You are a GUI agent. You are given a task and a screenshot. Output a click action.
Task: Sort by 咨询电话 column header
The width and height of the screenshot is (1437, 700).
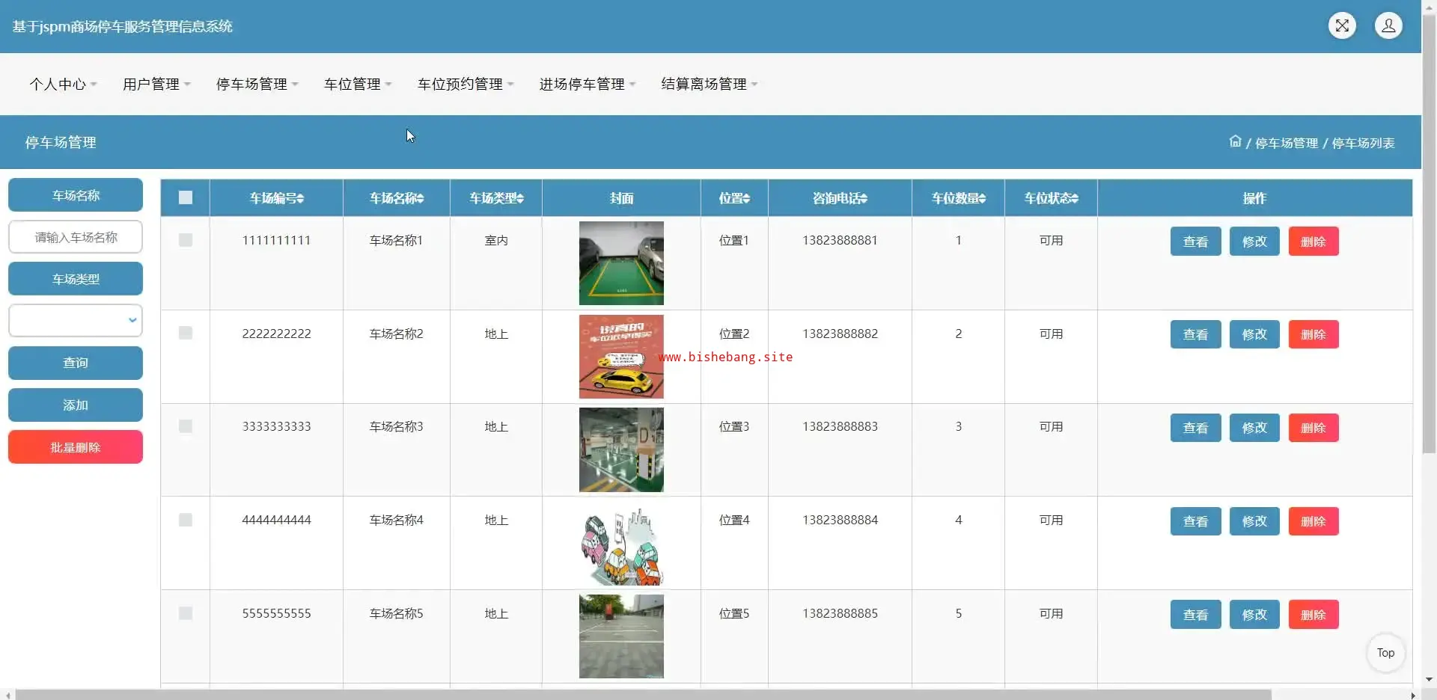[840, 198]
